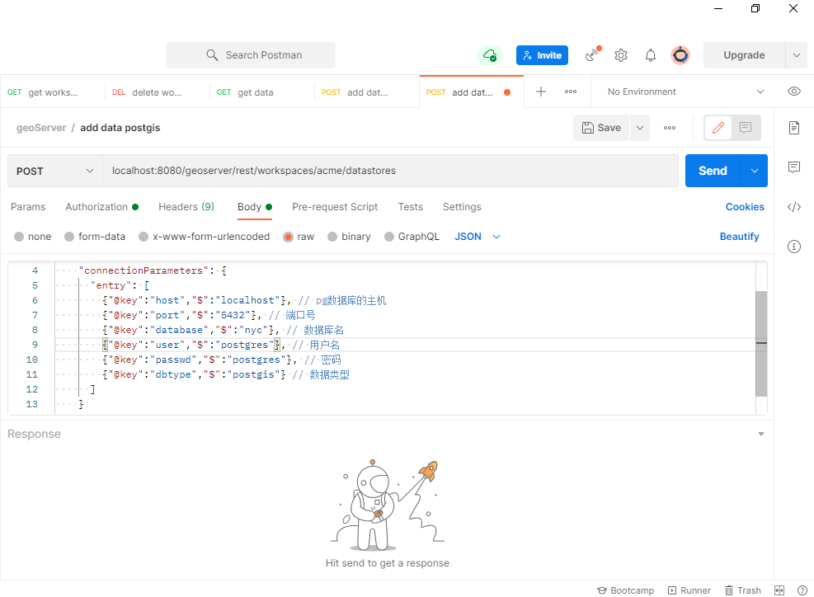The height and width of the screenshot is (597, 814).
Task: Open the Runner from the status bar
Action: point(689,590)
